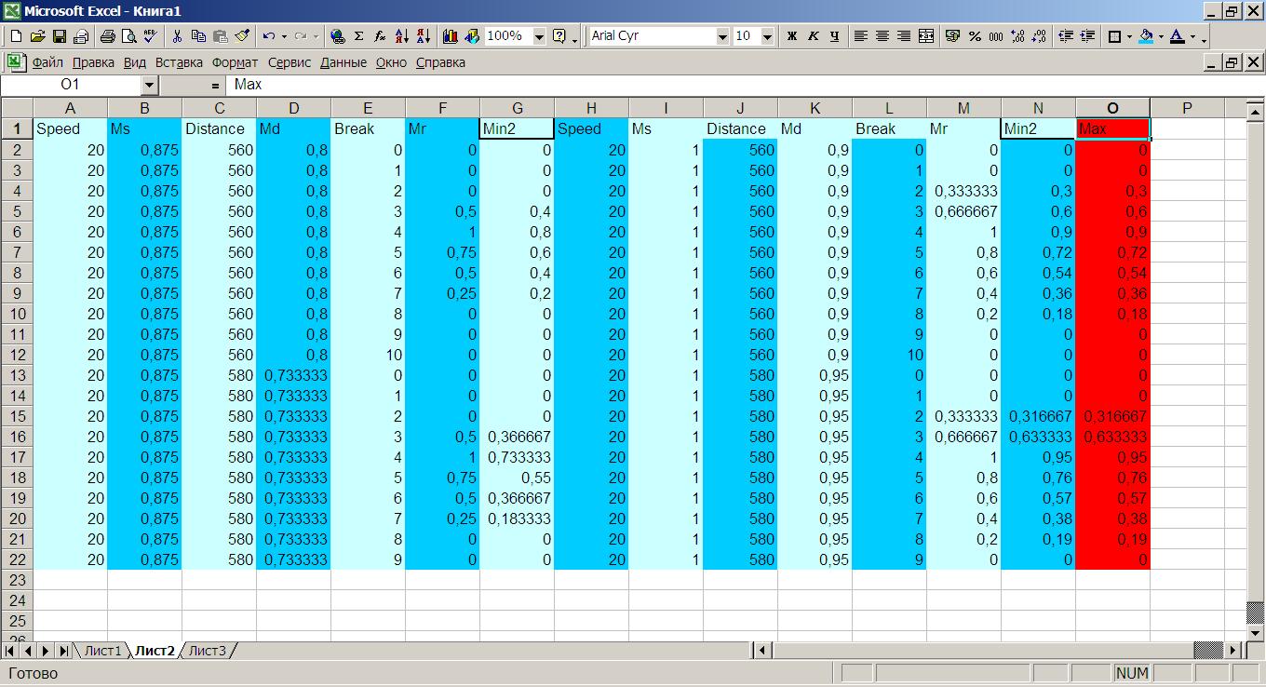Screen dimensions: 1266x687
Task: Click the Merge and Center icon
Action: (x=925, y=36)
